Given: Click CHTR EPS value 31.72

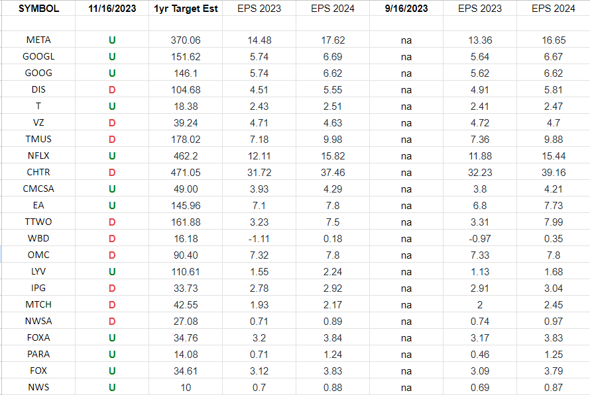Looking at the screenshot, I should [x=259, y=172].
